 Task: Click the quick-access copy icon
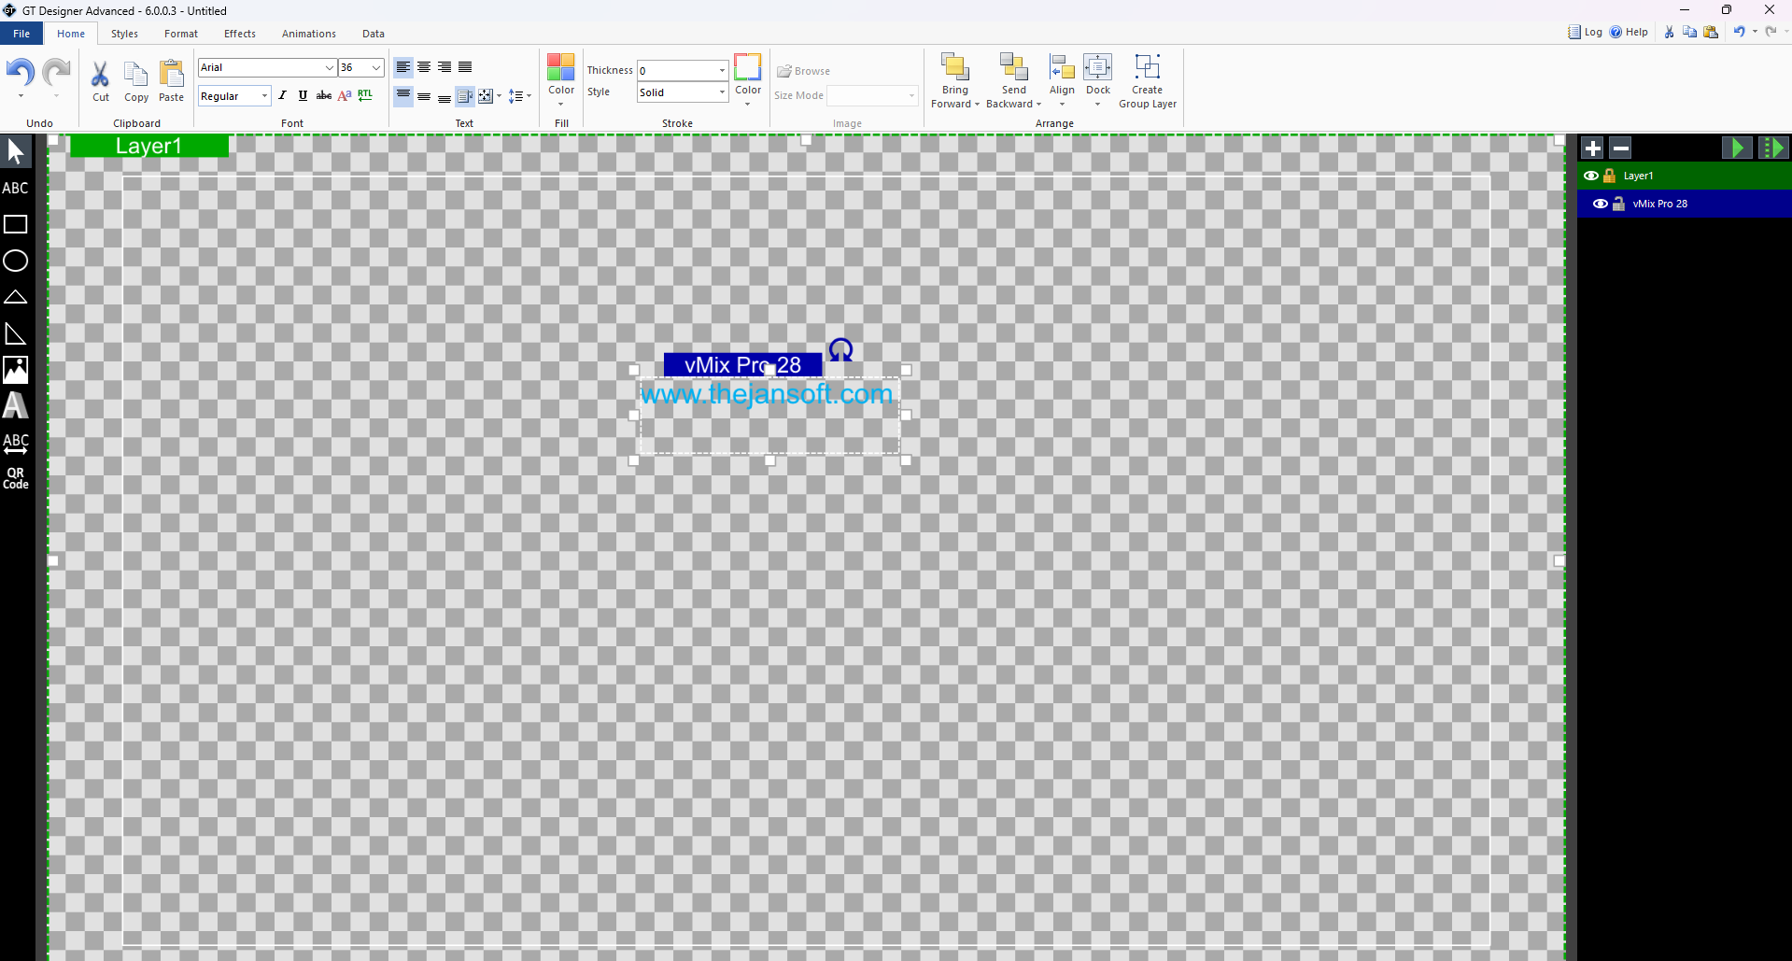click(1690, 32)
